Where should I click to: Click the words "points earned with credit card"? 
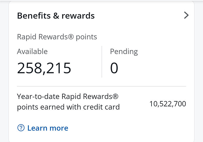tap(68, 107)
